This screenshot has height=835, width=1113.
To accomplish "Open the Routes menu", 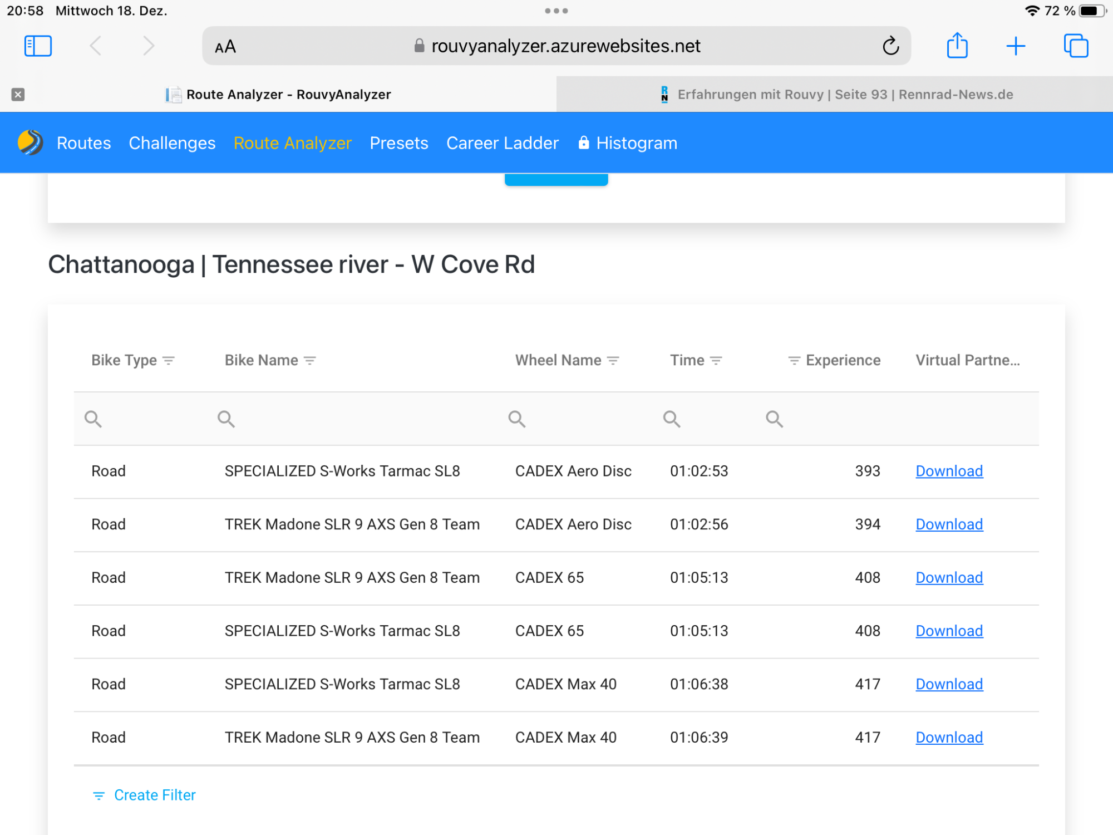I will [84, 143].
